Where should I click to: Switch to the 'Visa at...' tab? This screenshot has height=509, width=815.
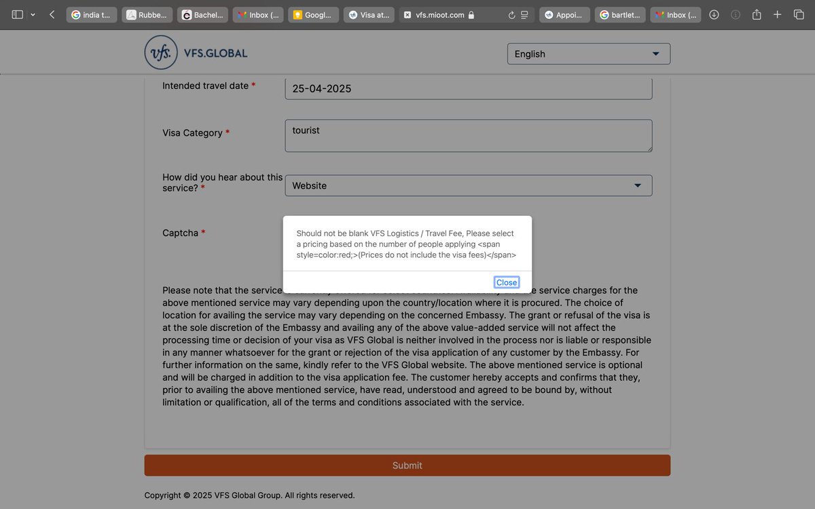pyautogui.click(x=368, y=14)
